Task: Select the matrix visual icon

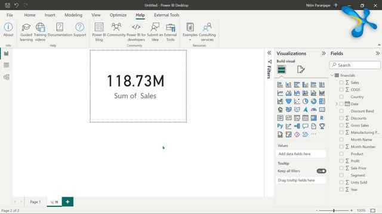Action: tap(313, 118)
